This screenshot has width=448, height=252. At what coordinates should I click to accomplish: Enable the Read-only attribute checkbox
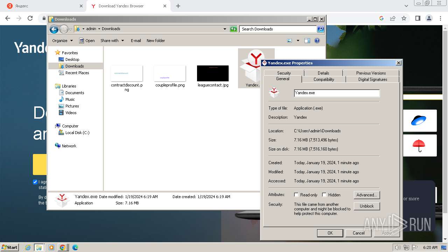click(x=296, y=195)
